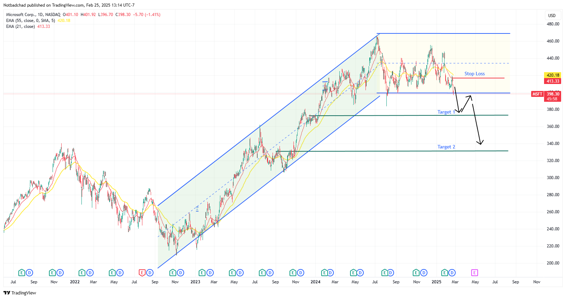The width and height of the screenshot is (566, 299).
Task: Click the 480.00 price axis label
Action: (x=553, y=24)
